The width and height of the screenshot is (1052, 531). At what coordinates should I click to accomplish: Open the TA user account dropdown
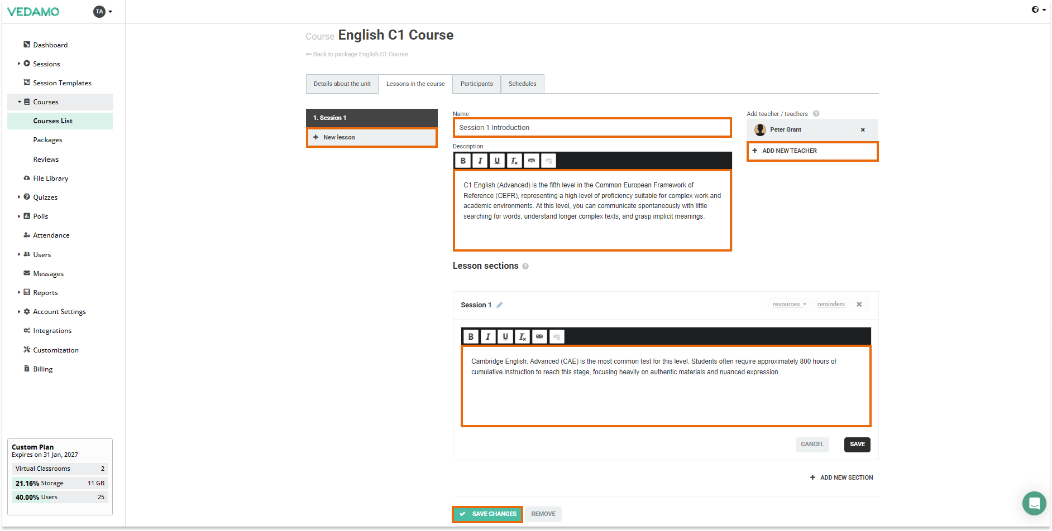[x=103, y=11]
